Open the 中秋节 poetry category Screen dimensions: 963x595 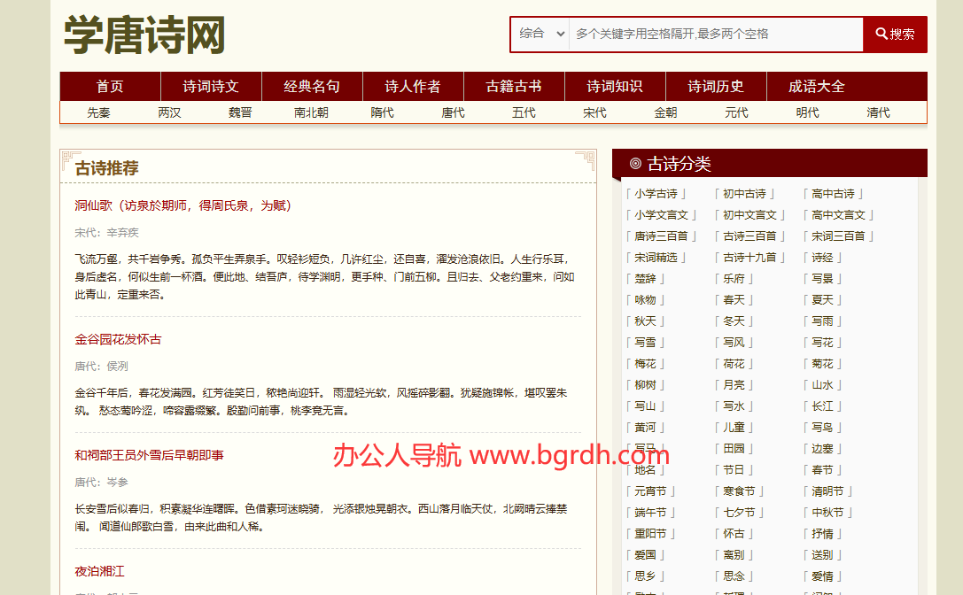pyautogui.click(x=827, y=513)
